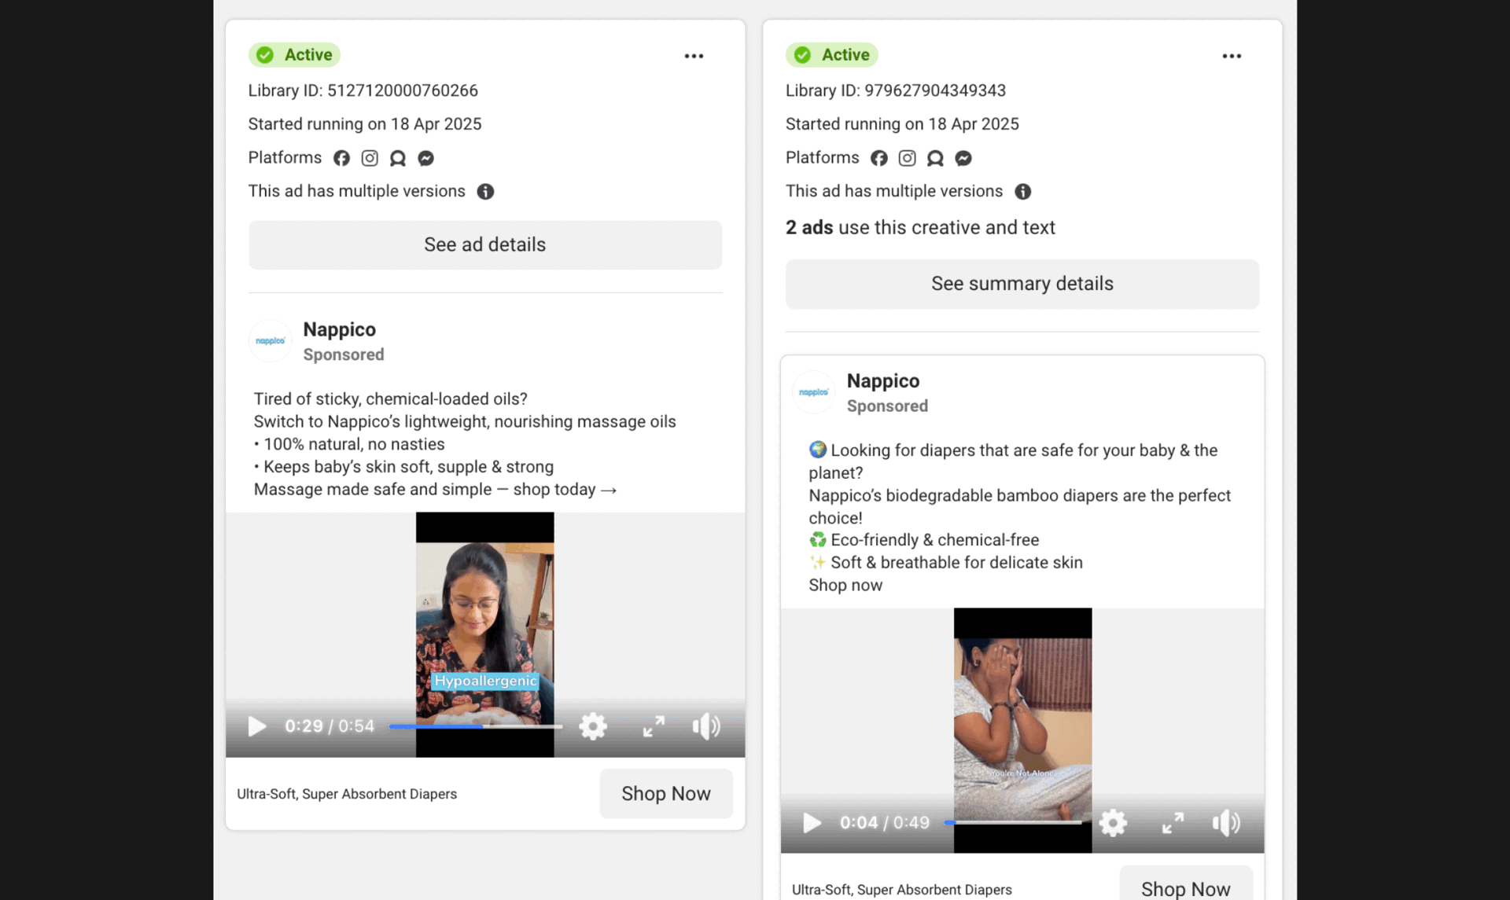This screenshot has height=900, width=1510.
Task: Click Nappico logo avatar in left ad
Action: click(x=270, y=340)
